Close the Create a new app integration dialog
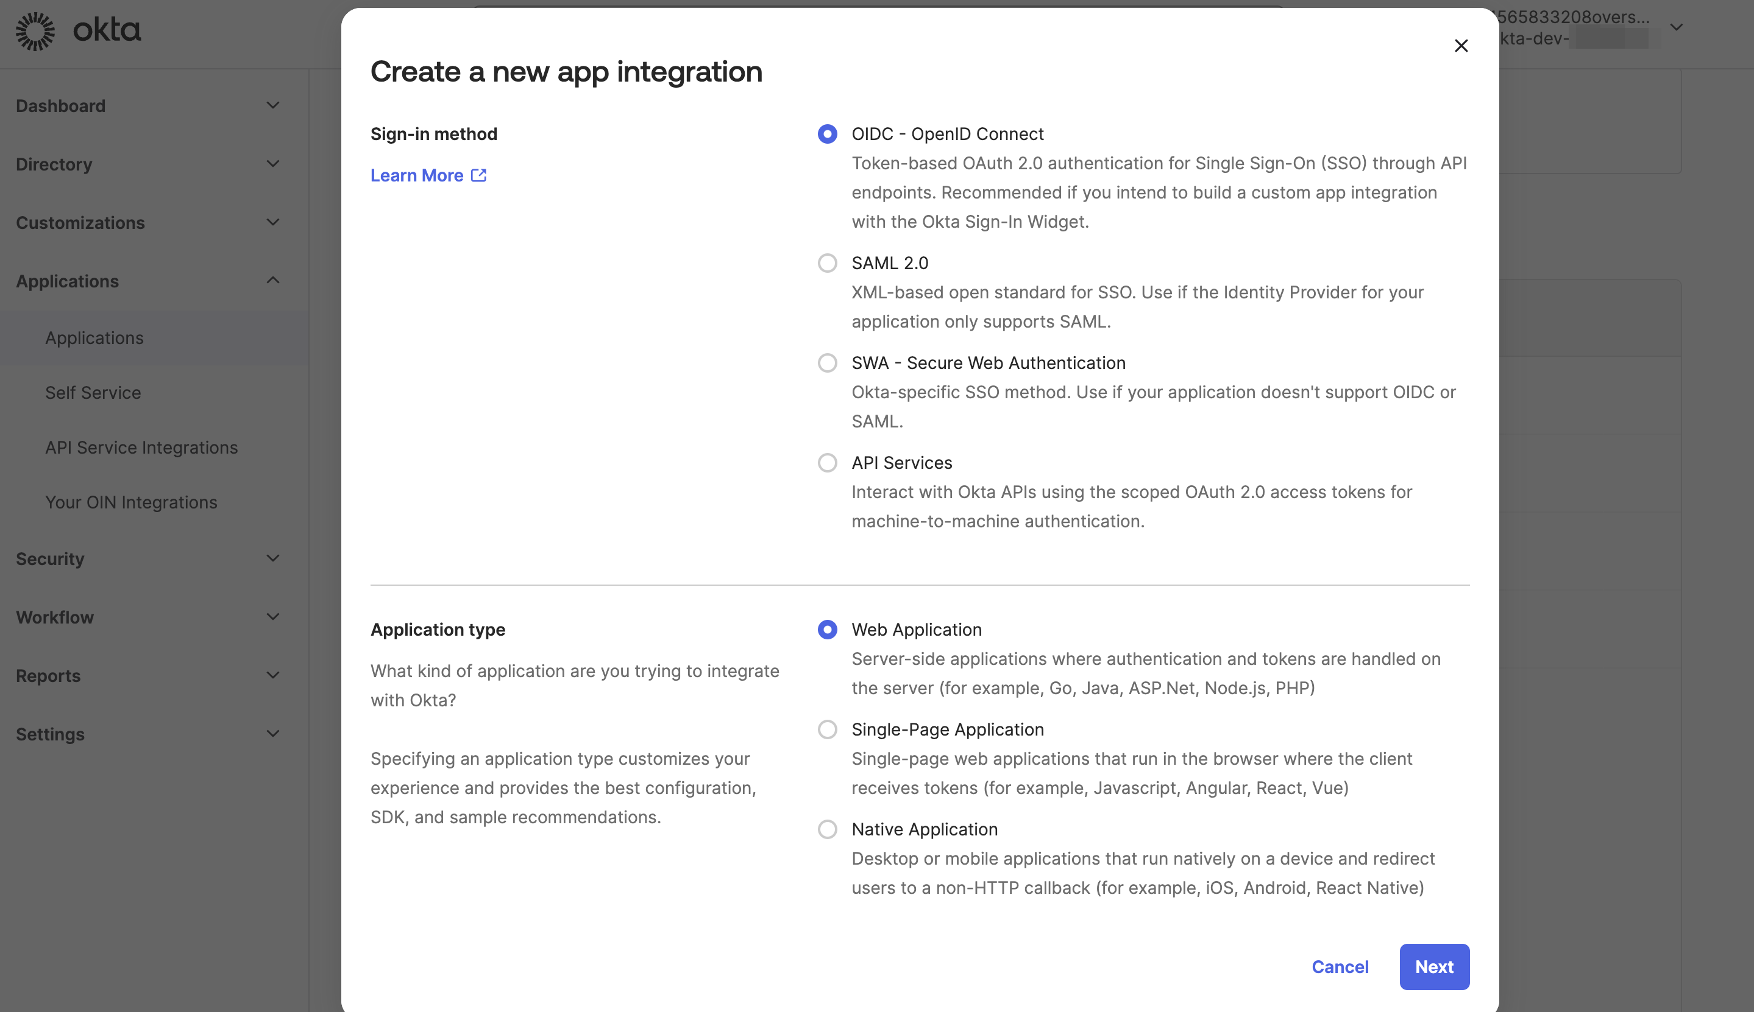The height and width of the screenshot is (1012, 1754). pos(1460,46)
